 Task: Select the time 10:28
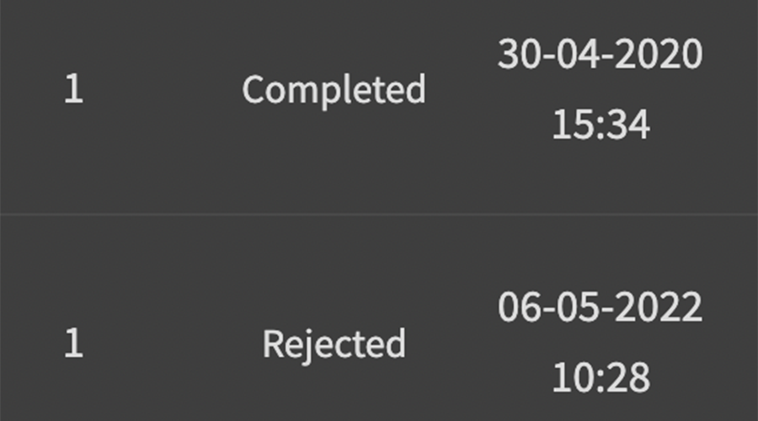click(x=601, y=378)
